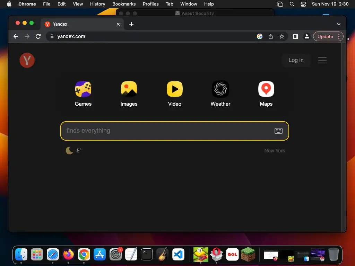Click Chrome icon in the Dock

point(84,254)
